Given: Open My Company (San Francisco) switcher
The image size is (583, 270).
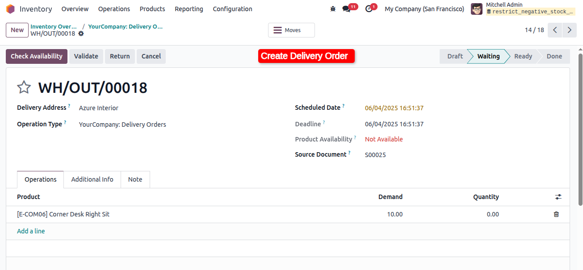Looking at the screenshot, I should point(424,9).
